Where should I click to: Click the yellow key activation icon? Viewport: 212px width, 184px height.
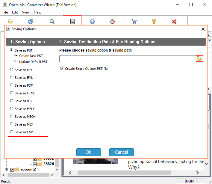click(x=154, y=22)
